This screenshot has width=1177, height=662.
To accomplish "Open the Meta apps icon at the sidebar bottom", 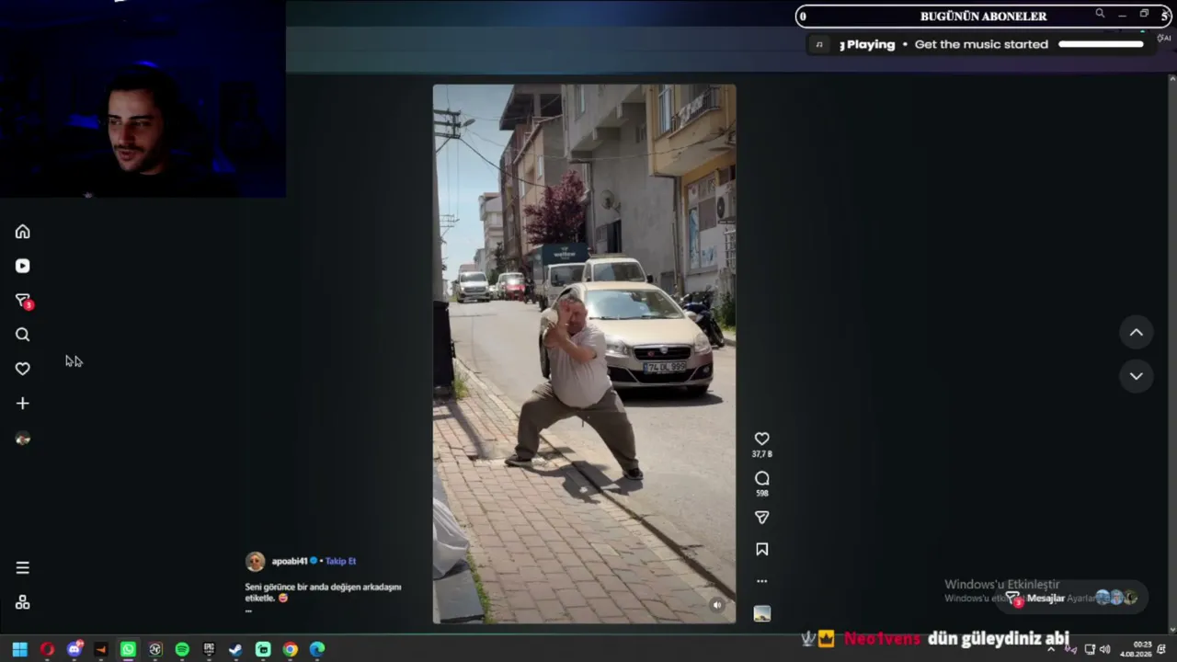I will click(23, 602).
